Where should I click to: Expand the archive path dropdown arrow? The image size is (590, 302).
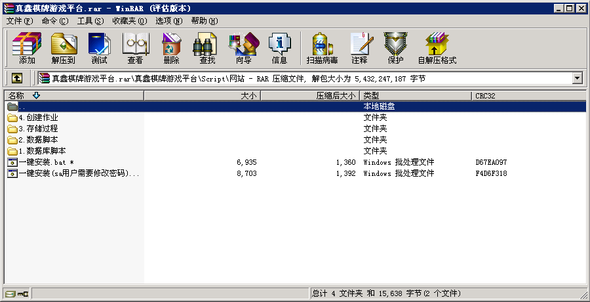point(578,78)
